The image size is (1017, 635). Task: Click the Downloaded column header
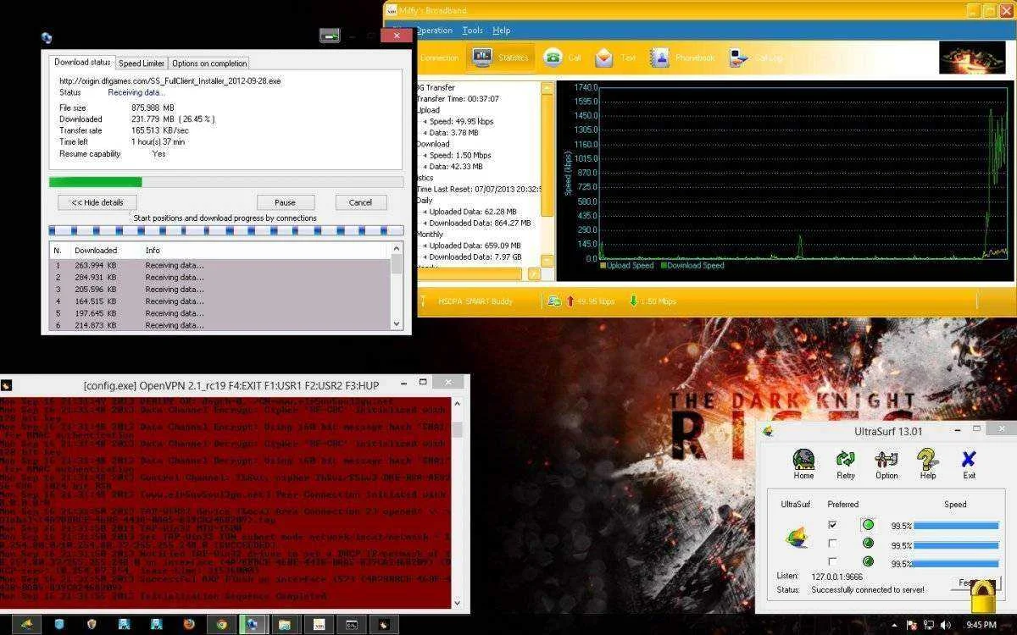point(96,251)
